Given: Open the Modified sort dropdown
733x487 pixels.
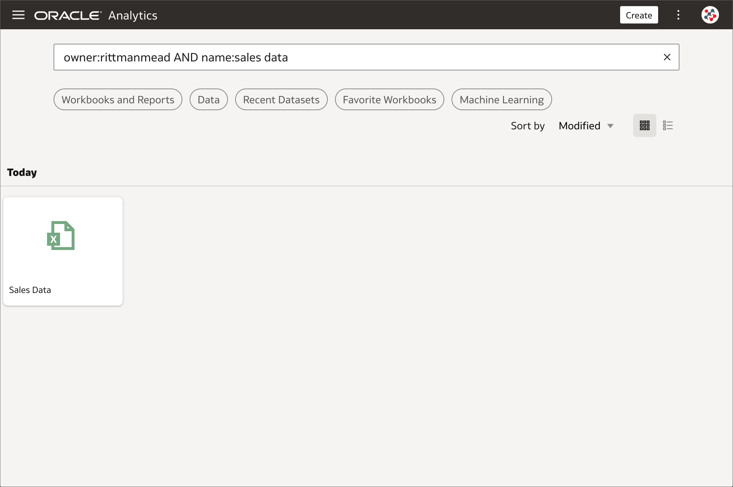Looking at the screenshot, I should [586, 126].
